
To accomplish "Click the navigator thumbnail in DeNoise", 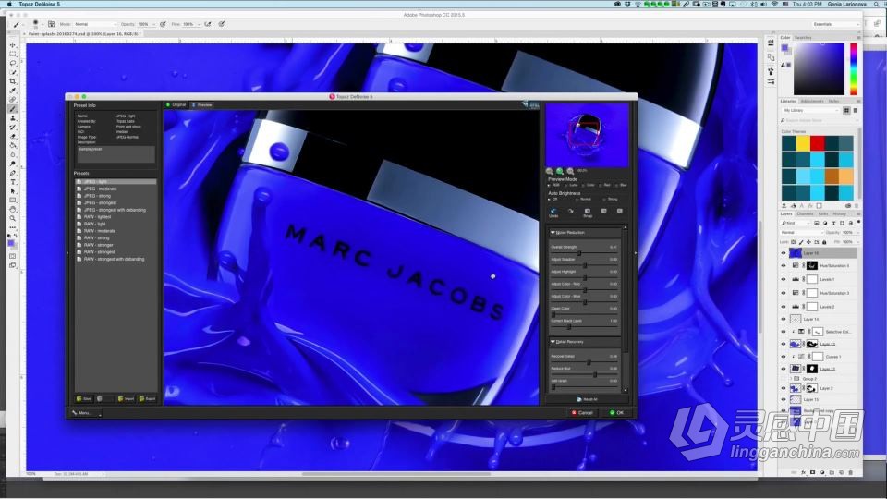I will [587, 135].
